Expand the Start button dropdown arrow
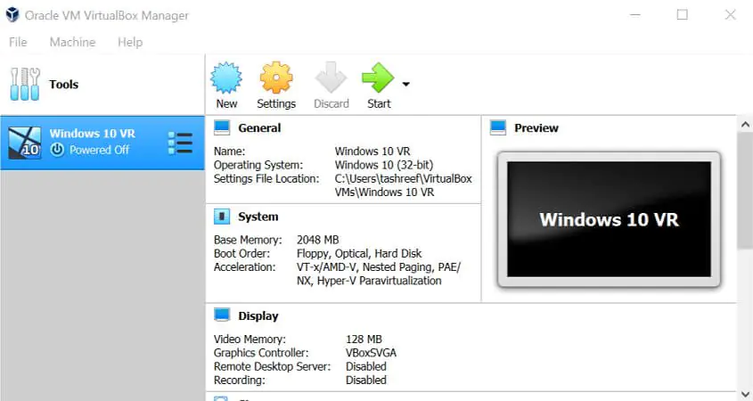Screen dimensions: 753x401 (405, 85)
